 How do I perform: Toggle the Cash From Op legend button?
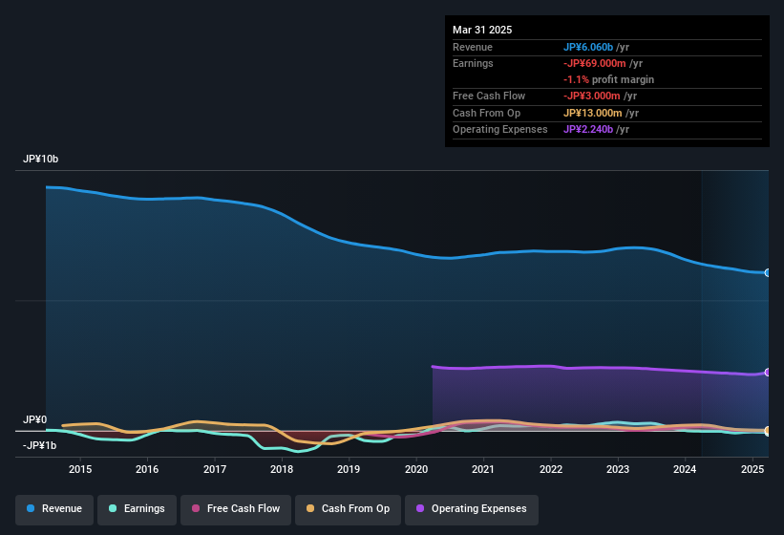click(x=348, y=509)
